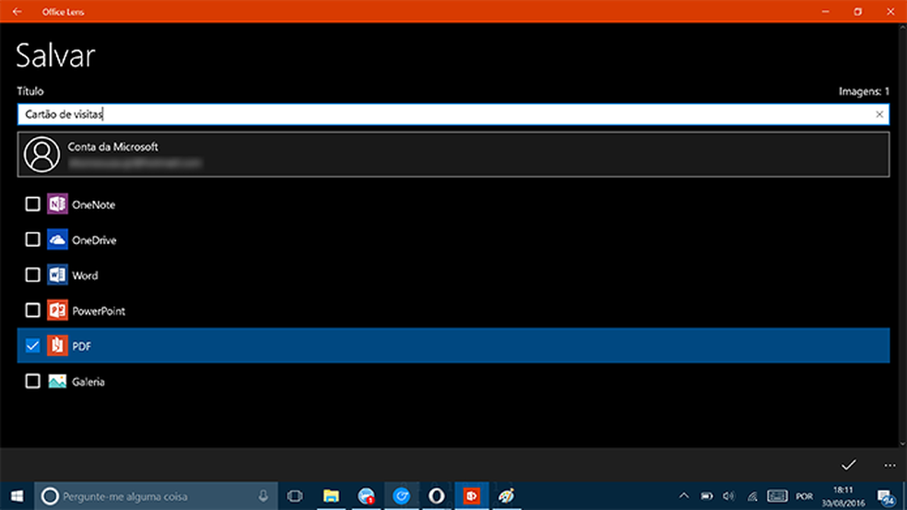Image resolution: width=907 pixels, height=510 pixels.
Task: Open the Action Center notifications icon
Action: click(x=886, y=497)
